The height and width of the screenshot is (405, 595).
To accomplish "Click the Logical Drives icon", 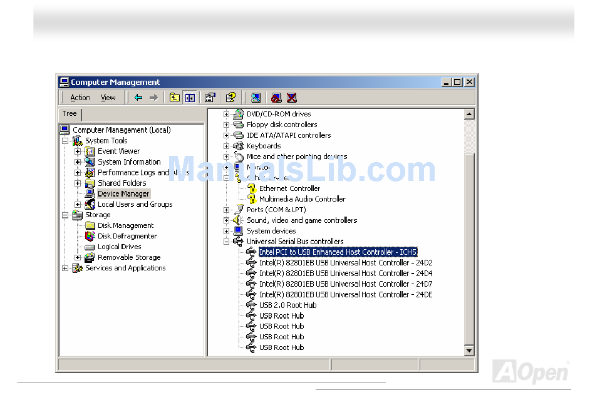I will 90,247.
